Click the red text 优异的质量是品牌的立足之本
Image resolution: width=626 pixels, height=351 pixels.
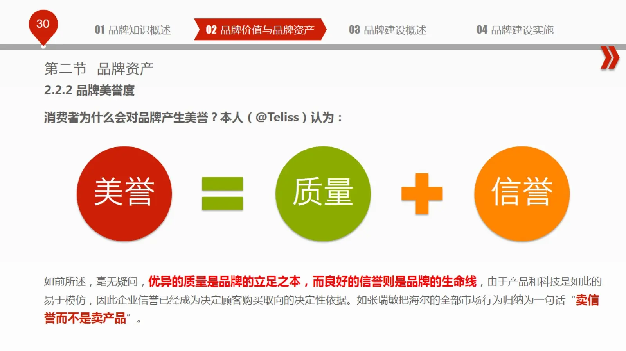tap(224, 281)
